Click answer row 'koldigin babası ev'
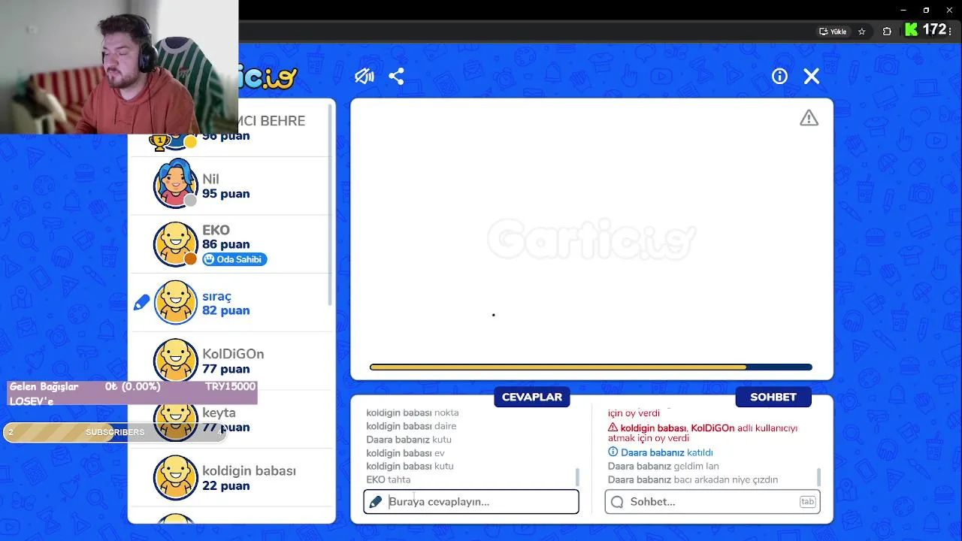962x541 pixels. [406, 453]
